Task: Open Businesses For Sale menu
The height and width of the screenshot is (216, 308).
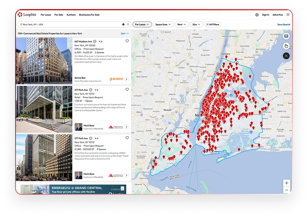Action: 89,15
